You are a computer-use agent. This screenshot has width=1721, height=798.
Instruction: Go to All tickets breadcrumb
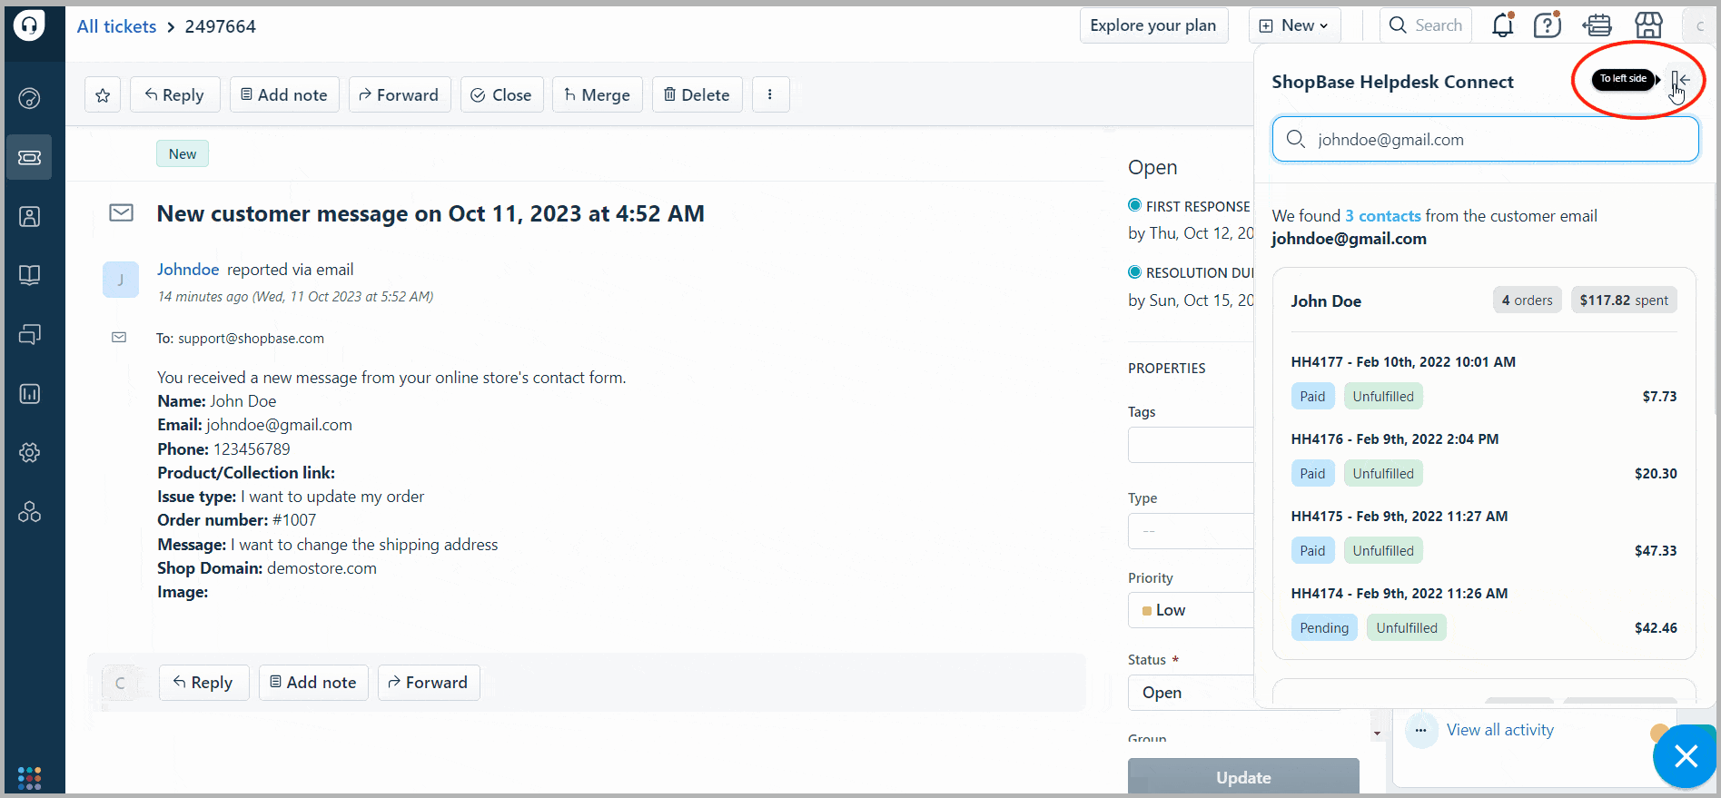116,26
